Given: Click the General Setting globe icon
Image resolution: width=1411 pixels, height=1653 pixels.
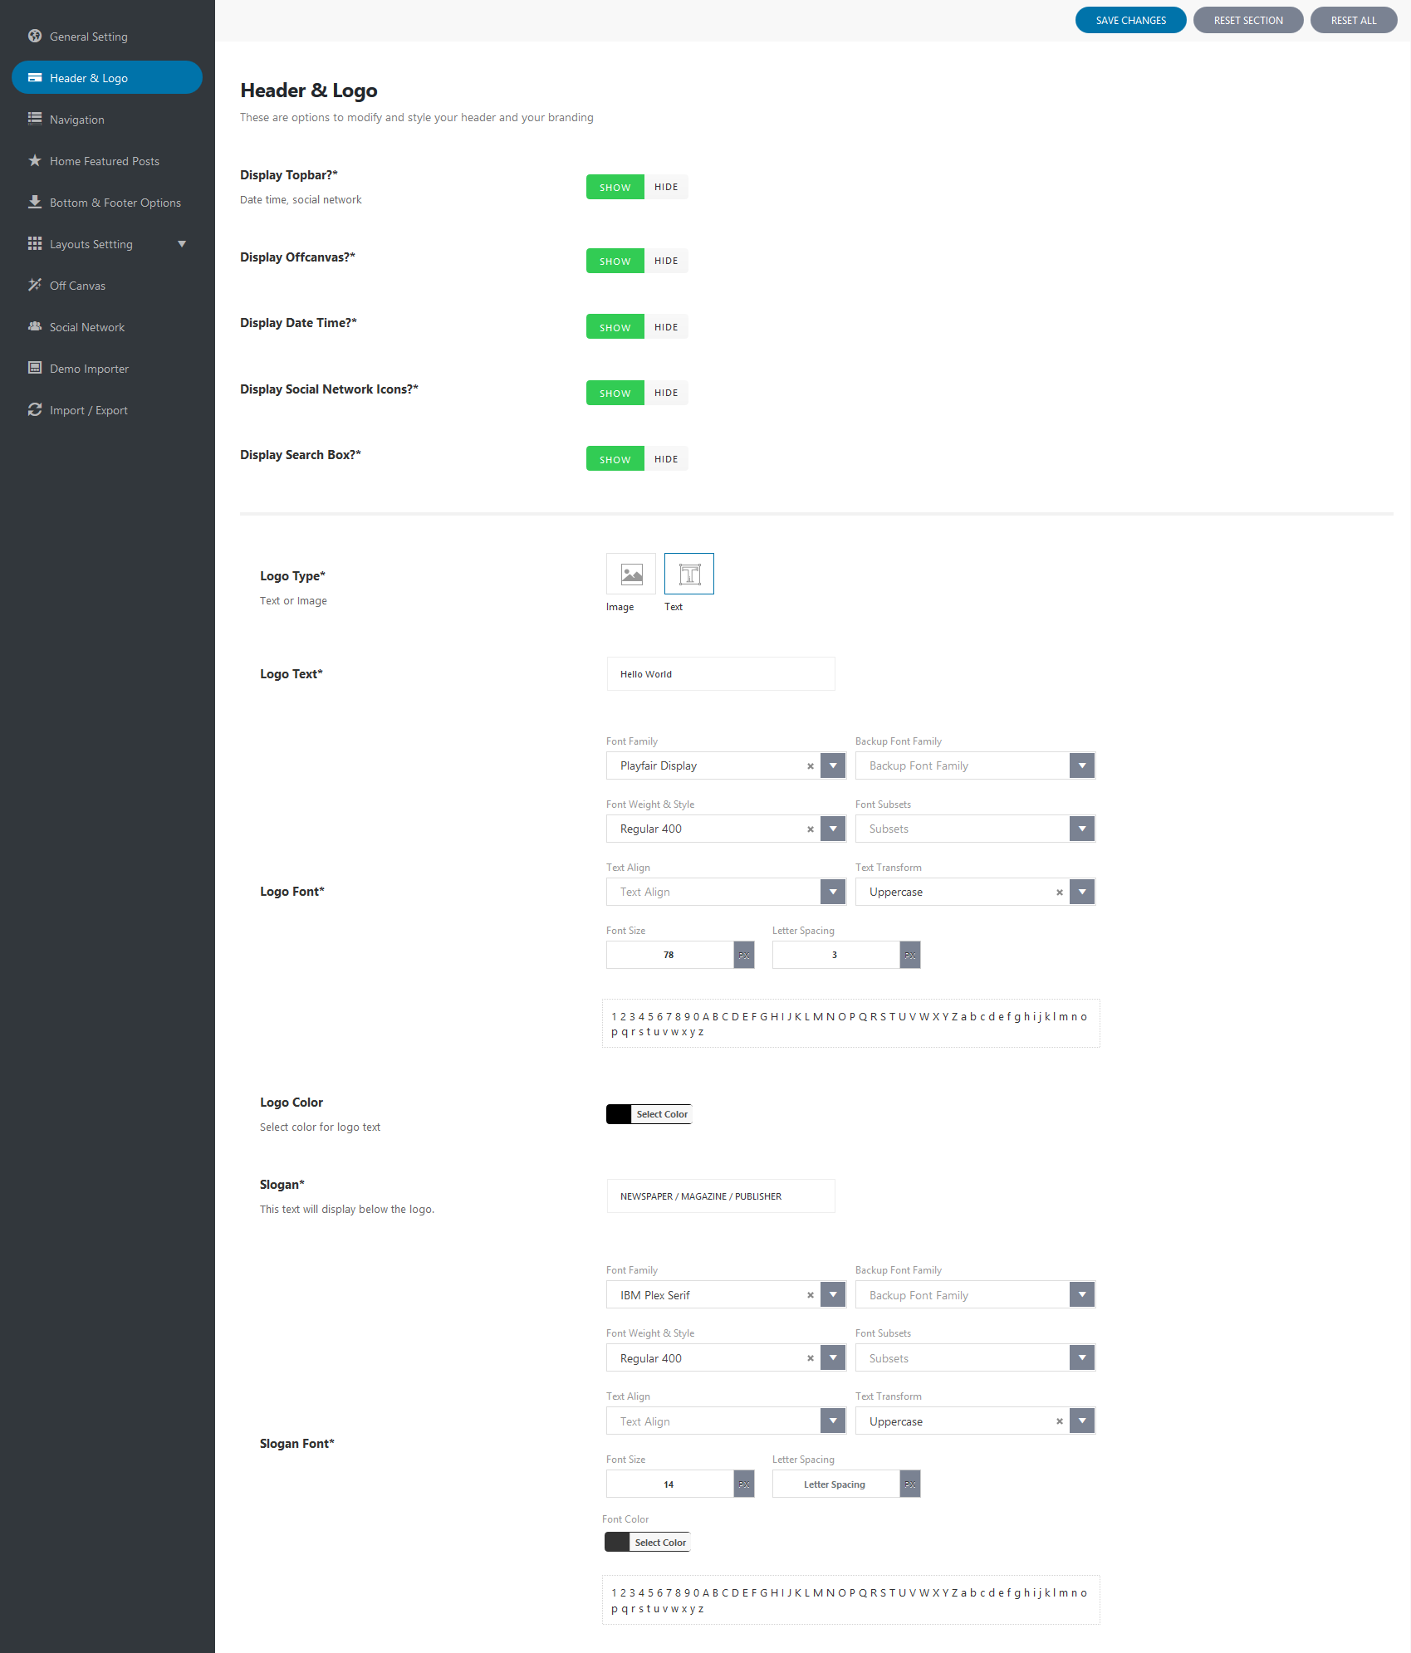Looking at the screenshot, I should (35, 36).
